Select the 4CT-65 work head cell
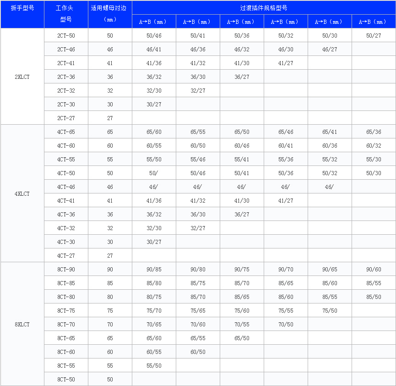 pyautogui.click(x=66, y=132)
